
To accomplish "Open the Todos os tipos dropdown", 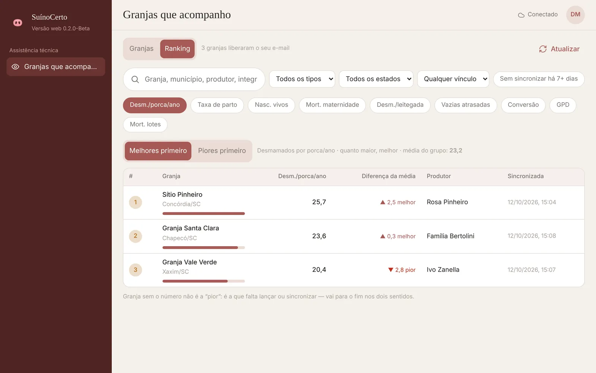I will click(302, 79).
